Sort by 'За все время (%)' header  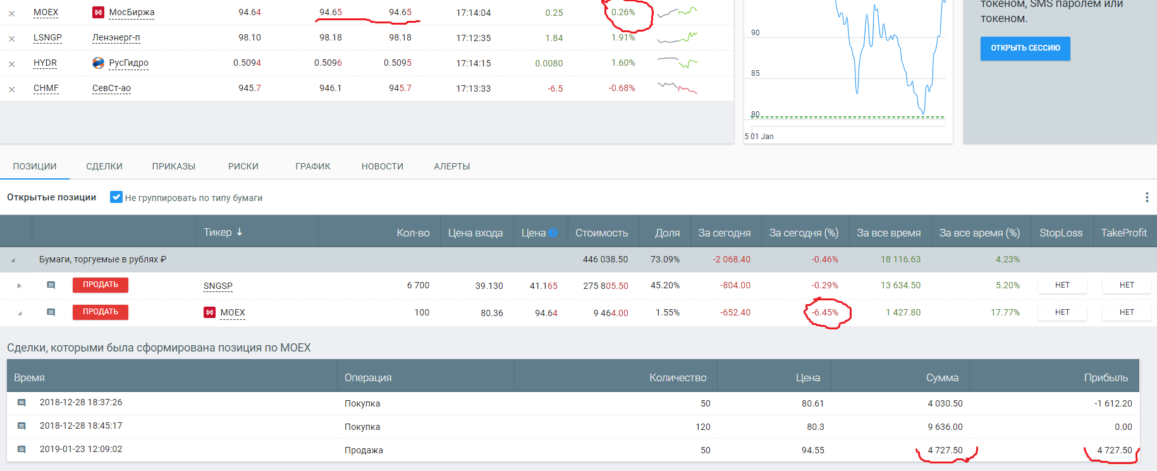pos(979,233)
